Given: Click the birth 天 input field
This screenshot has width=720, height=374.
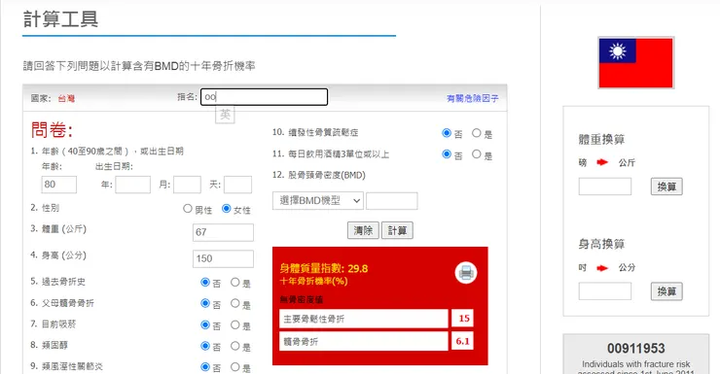Looking at the screenshot, I should 237,185.
